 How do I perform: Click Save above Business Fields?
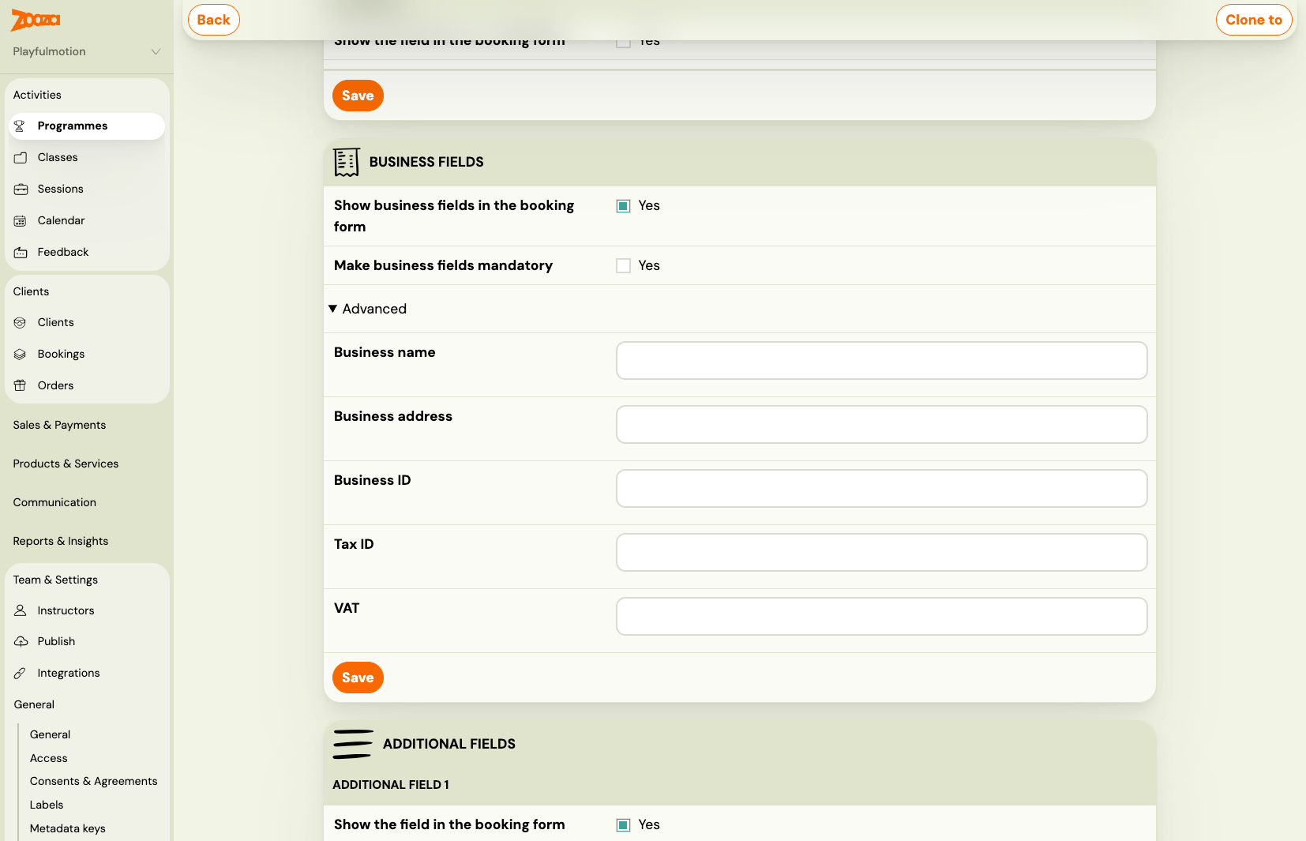358,96
